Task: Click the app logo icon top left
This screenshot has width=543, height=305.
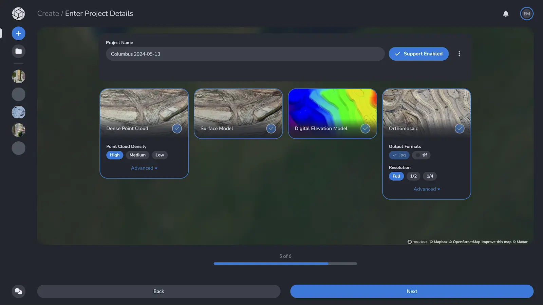Action: coord(18,14)
